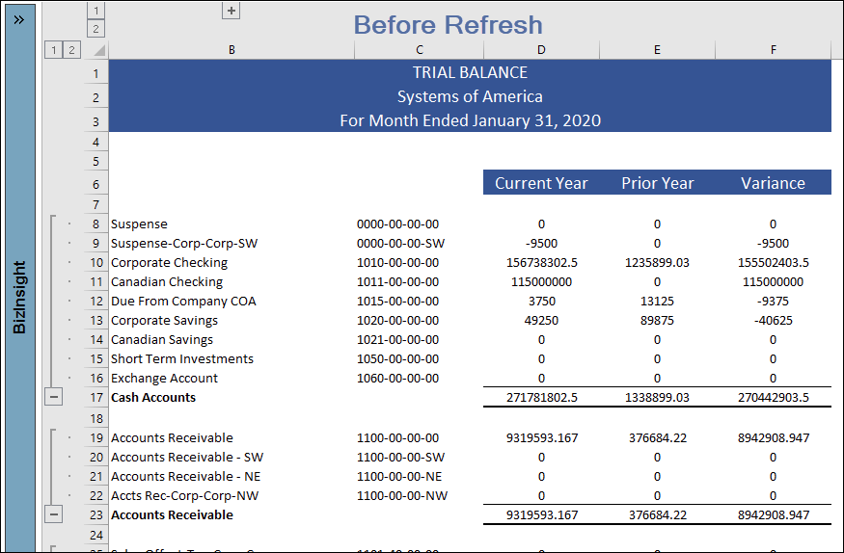Click the Canadian Checking label cell

pyautogui.click(x=231, y=281)
